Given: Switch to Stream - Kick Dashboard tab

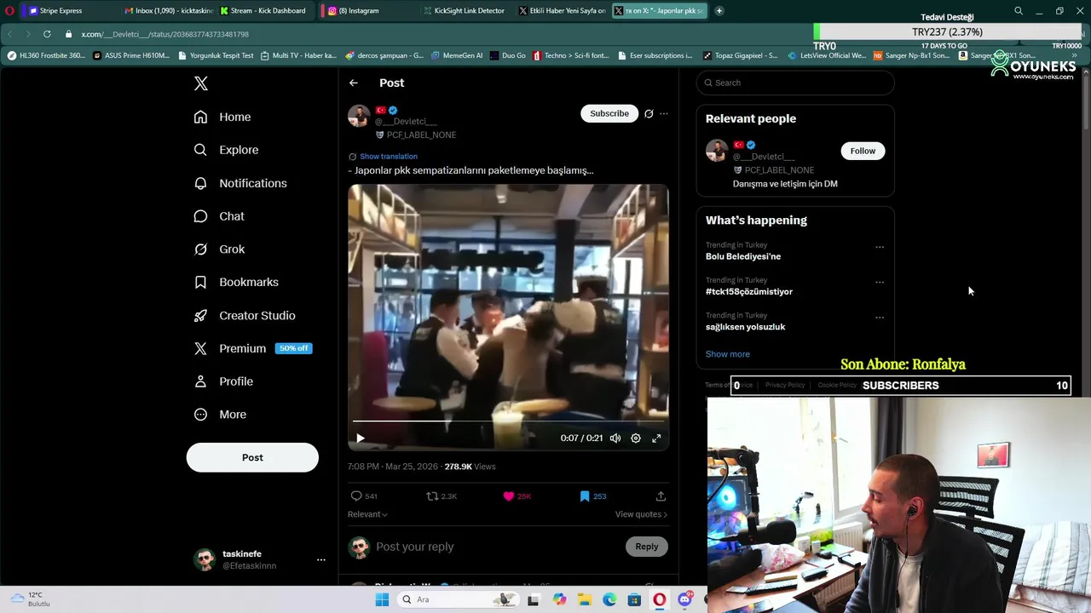Looking at the screenshot, I should coord(263,11).
